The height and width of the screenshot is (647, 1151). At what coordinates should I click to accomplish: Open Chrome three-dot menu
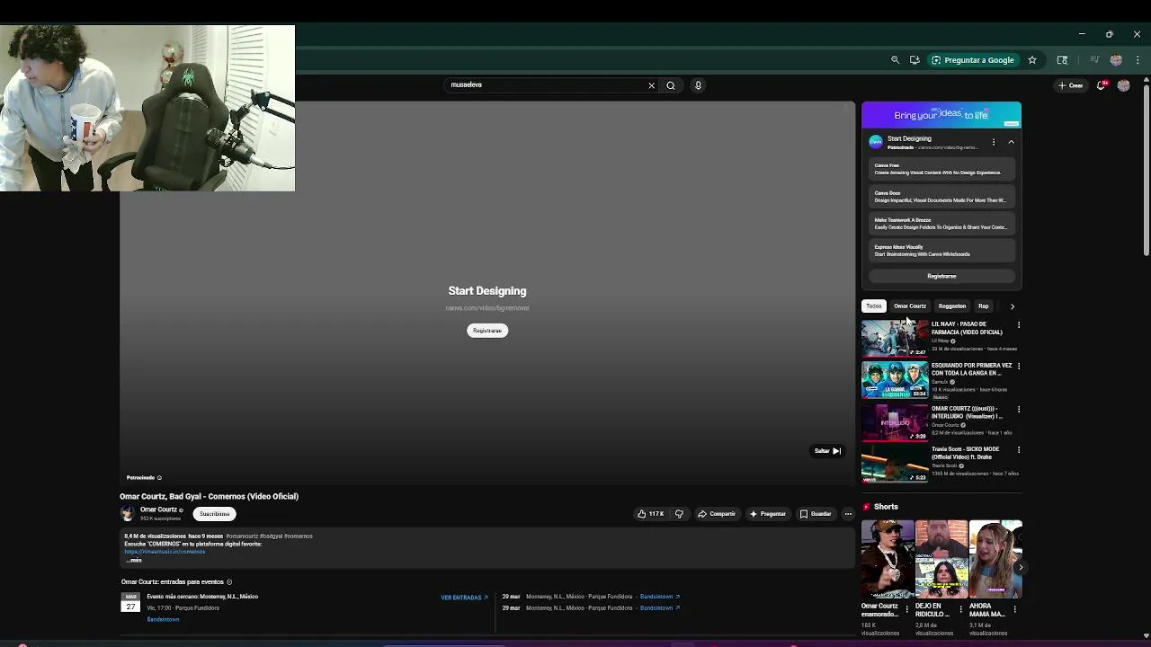(1138, 60)
